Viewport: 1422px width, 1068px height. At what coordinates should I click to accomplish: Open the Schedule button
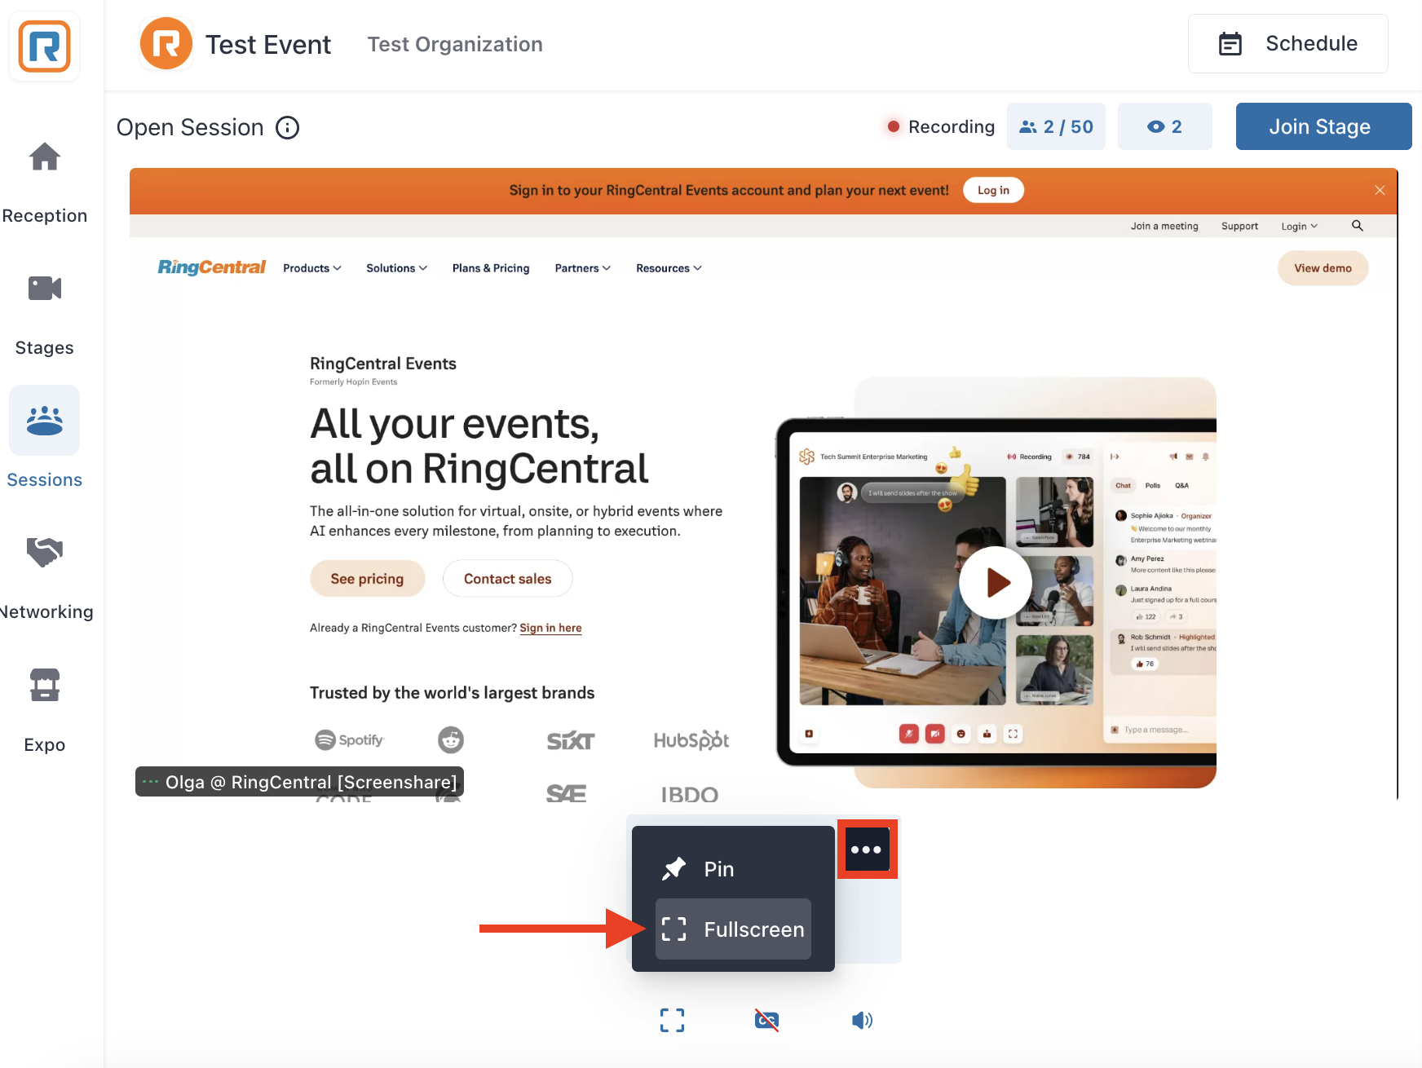coord(1287,44)
